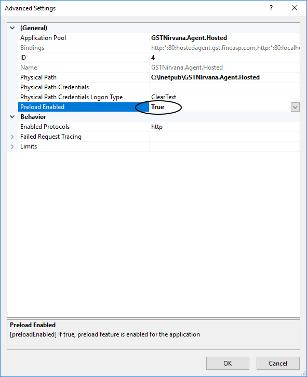Close the Advanced Settings dialog
Image resolution: width=307 pixels, height=377 pixels.
(294, 8)
